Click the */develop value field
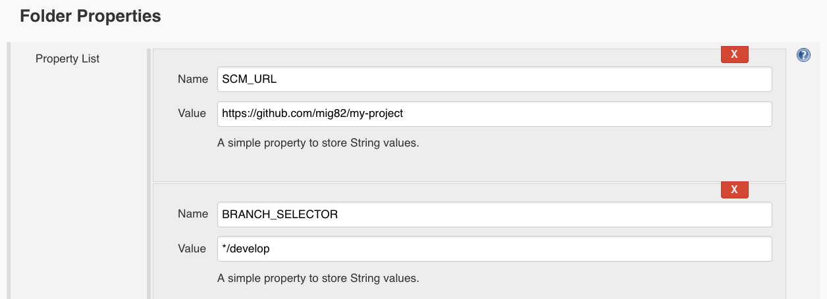 tap(494, 249)
